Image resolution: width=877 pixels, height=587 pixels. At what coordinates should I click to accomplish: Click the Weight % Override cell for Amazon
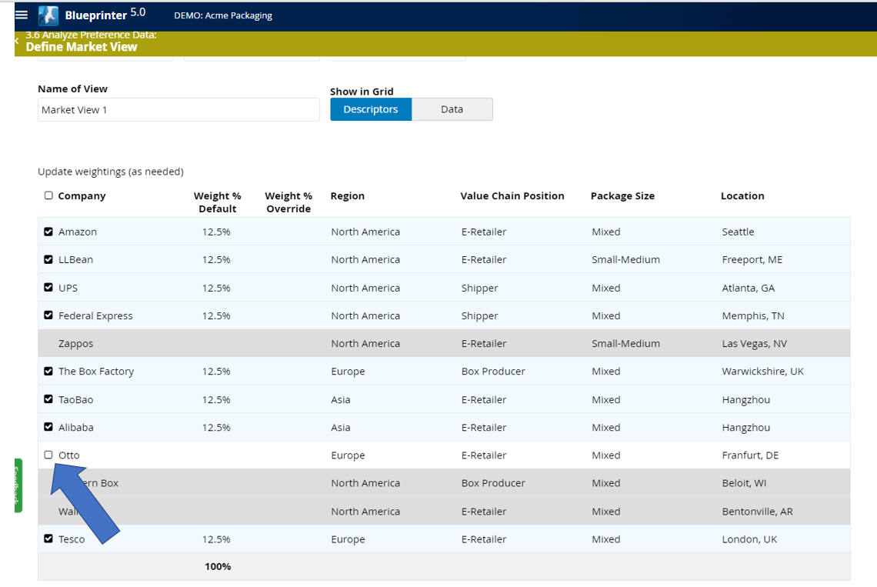(288, 232)
